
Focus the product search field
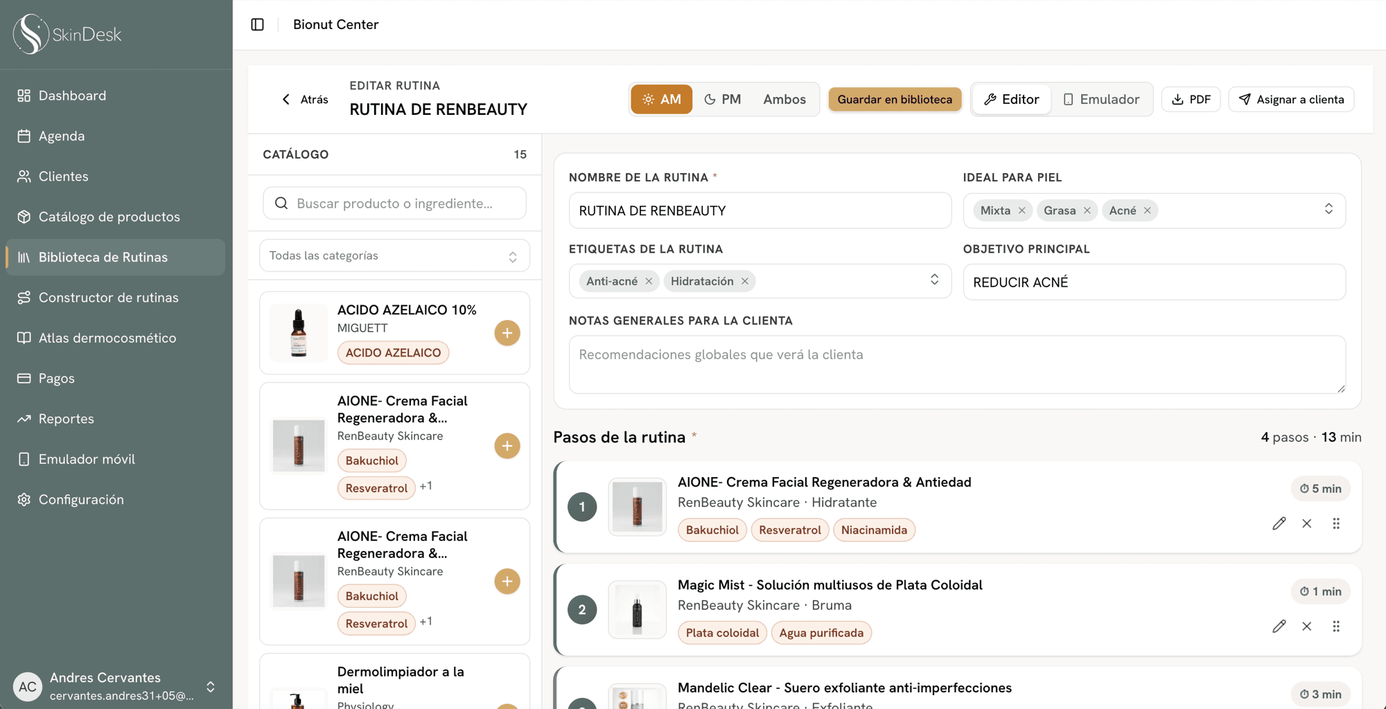coord(394,203)
